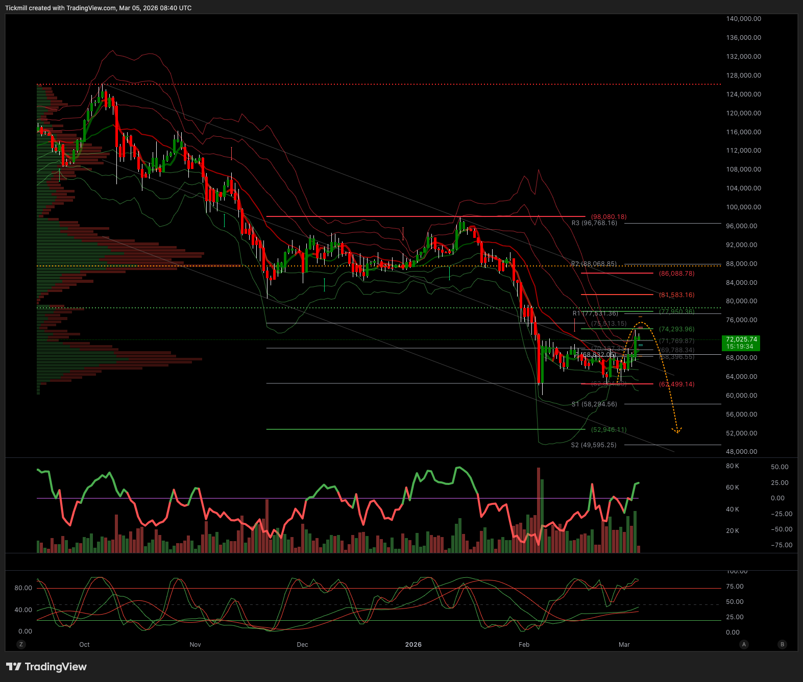Image resolution: width=803 pixels, height=682 pixels.
Task: Click the B icon at bottom right corner
Action: pyautogui.click(x=782, y=644)
